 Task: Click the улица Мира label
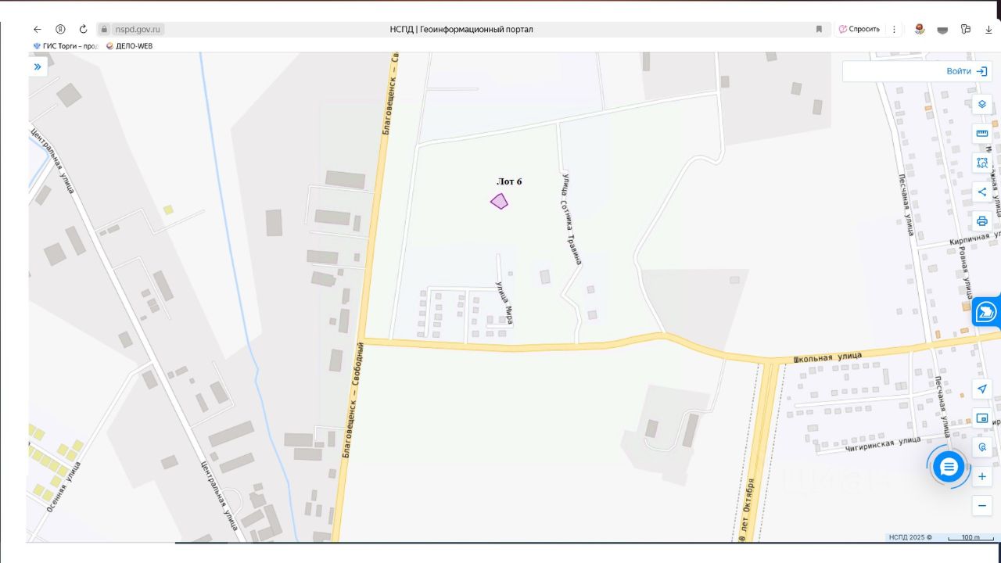pos(504,303)
